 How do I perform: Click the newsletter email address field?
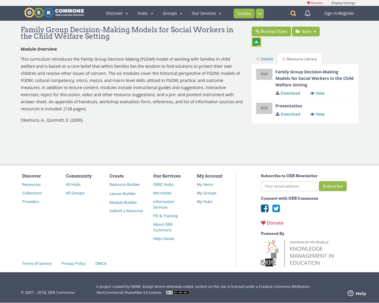[289, 186]
